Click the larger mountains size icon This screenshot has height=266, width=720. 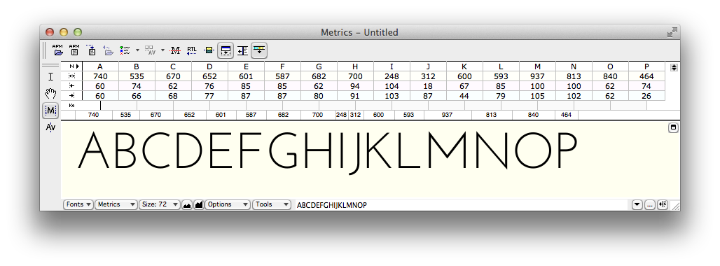pyautogui.click(x=199, y=205)
